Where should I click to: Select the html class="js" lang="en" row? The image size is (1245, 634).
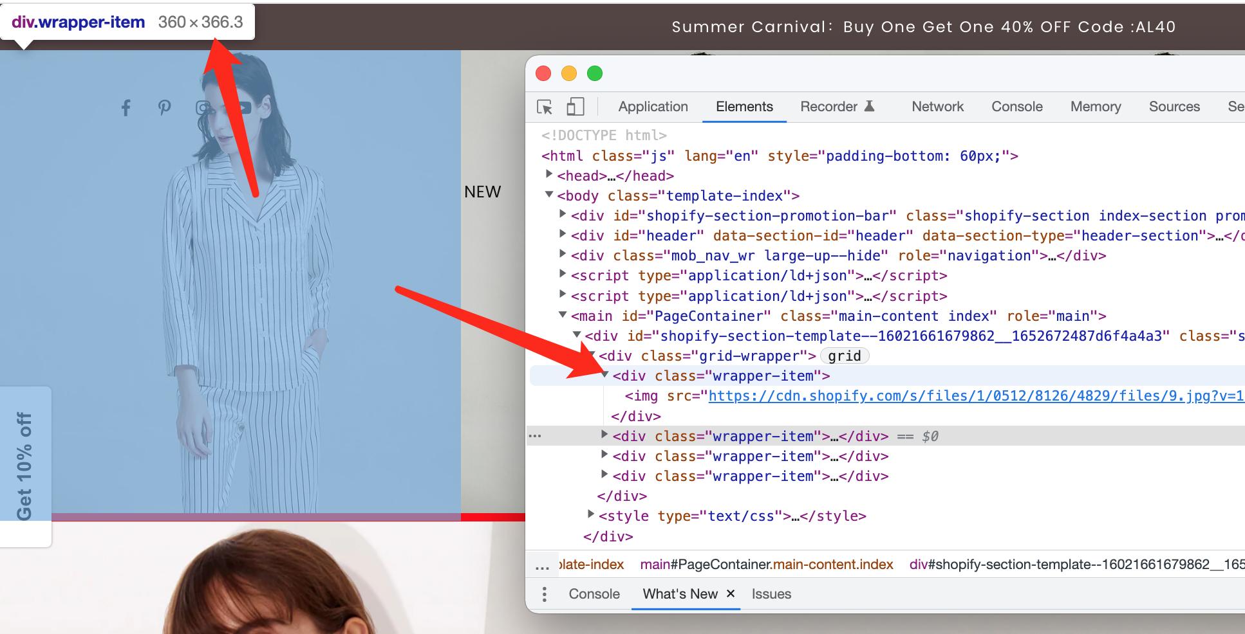[x=780, y=156]
